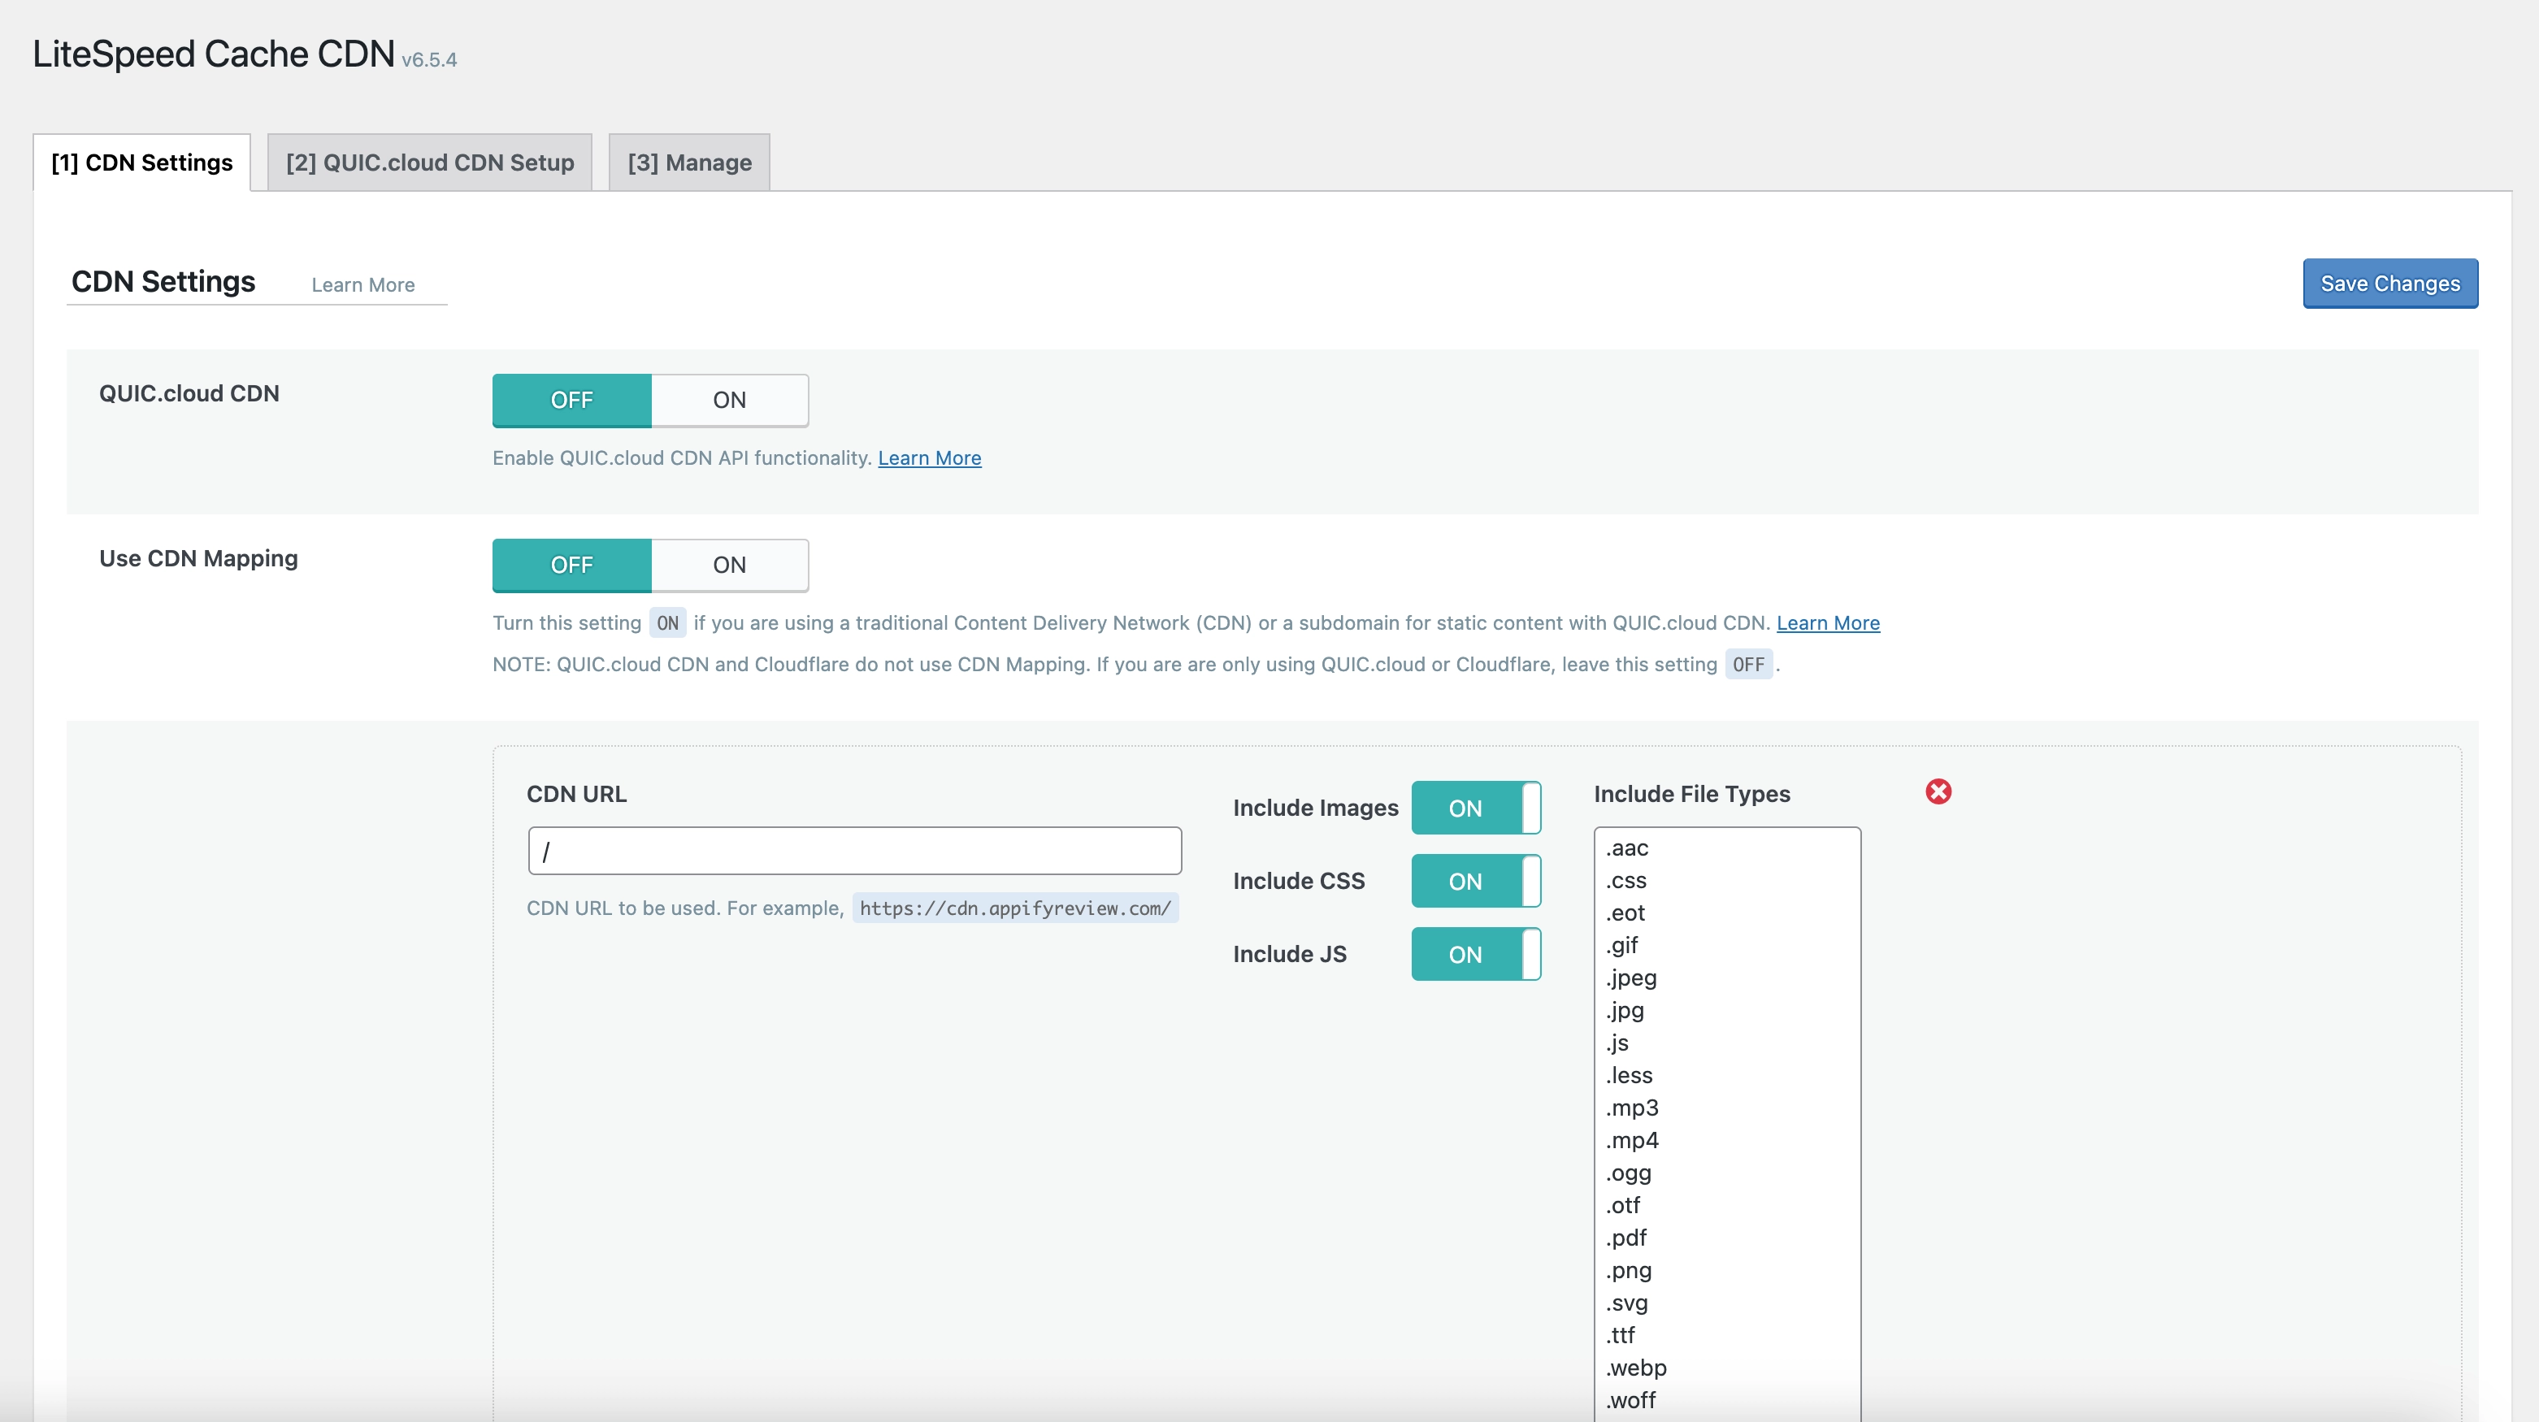Viewport: 2539px width, 1422px height.
Task: Click the v6.5.4 version label
Action: coord(429,60)
